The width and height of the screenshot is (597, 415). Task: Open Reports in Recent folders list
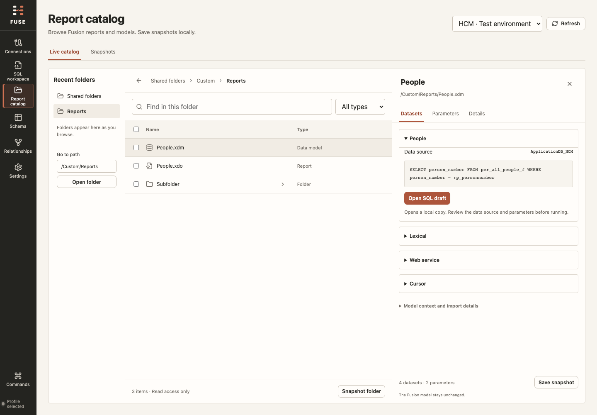[87, 111]
